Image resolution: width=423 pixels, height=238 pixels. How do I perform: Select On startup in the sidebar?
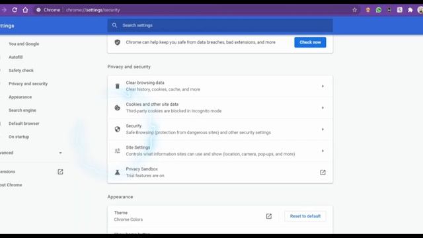click(19, 137)
